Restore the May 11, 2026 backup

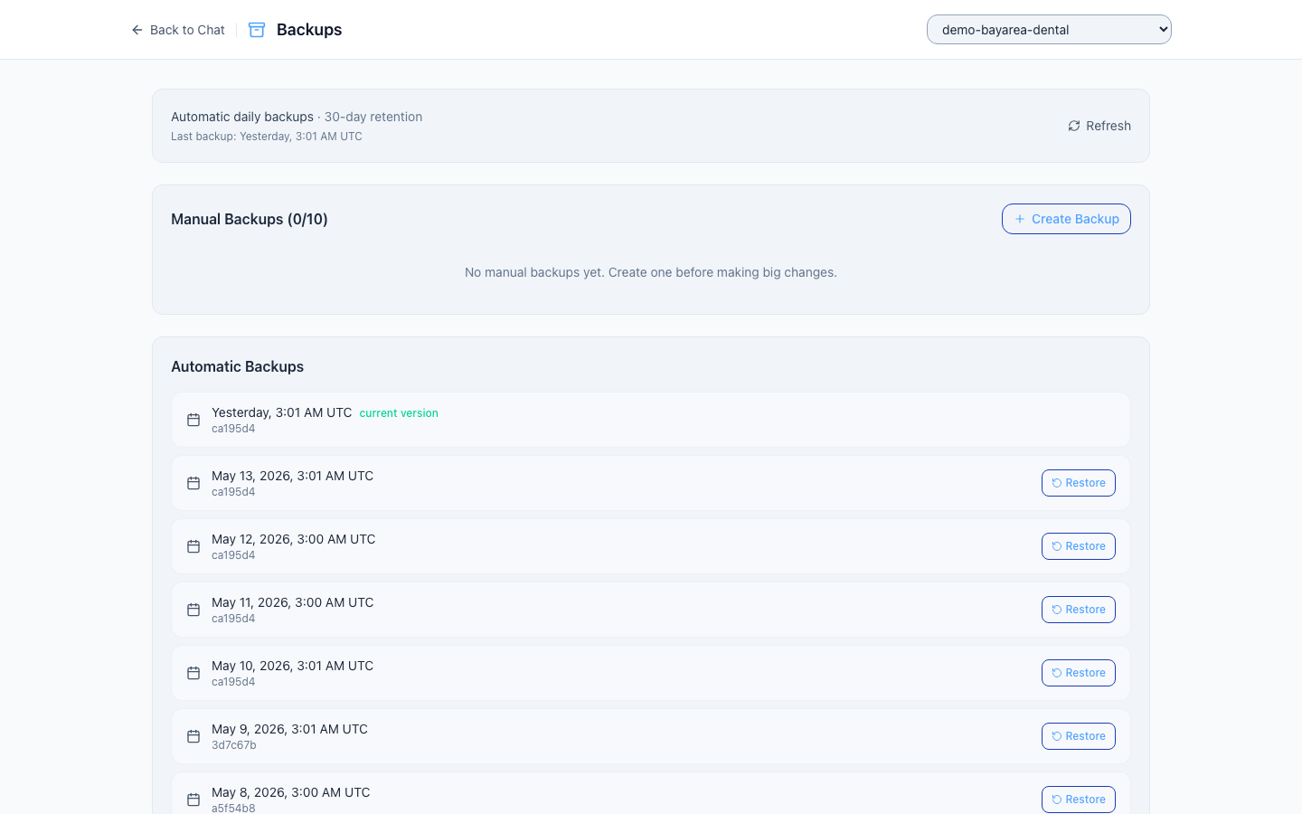pos(1079,610)
